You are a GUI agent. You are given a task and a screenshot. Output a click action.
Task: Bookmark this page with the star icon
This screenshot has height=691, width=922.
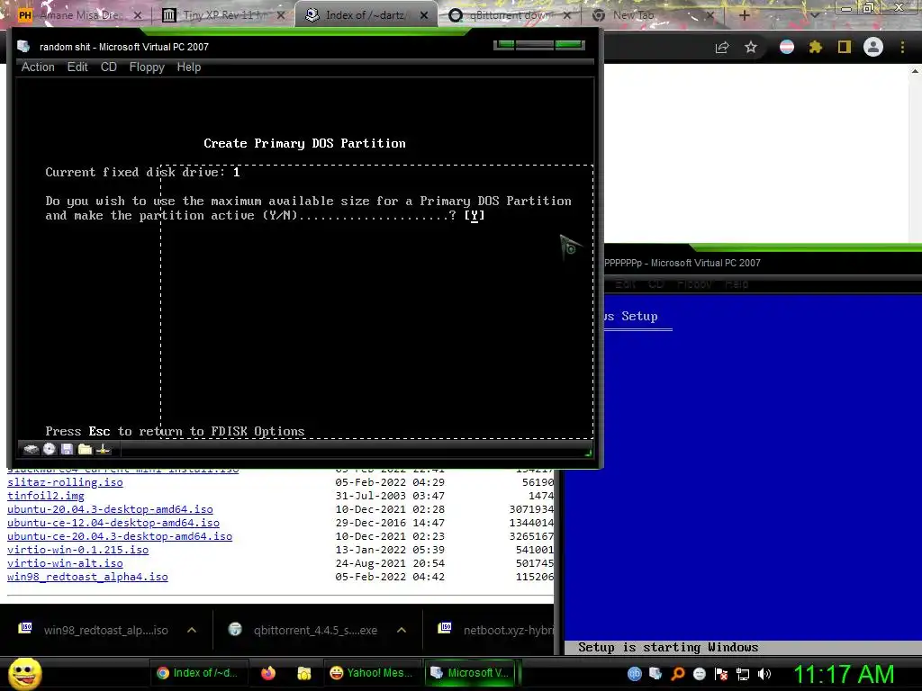751,47
